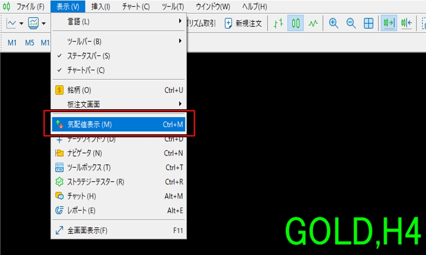Select the M5 timeframe button
The height and width of the screenshot is (255, 426).
point(29,43)
